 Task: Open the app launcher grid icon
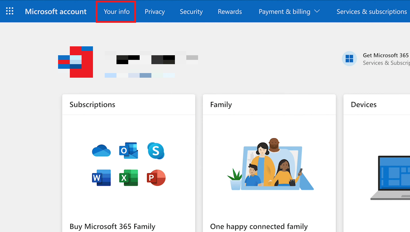(x=10, y=11)
